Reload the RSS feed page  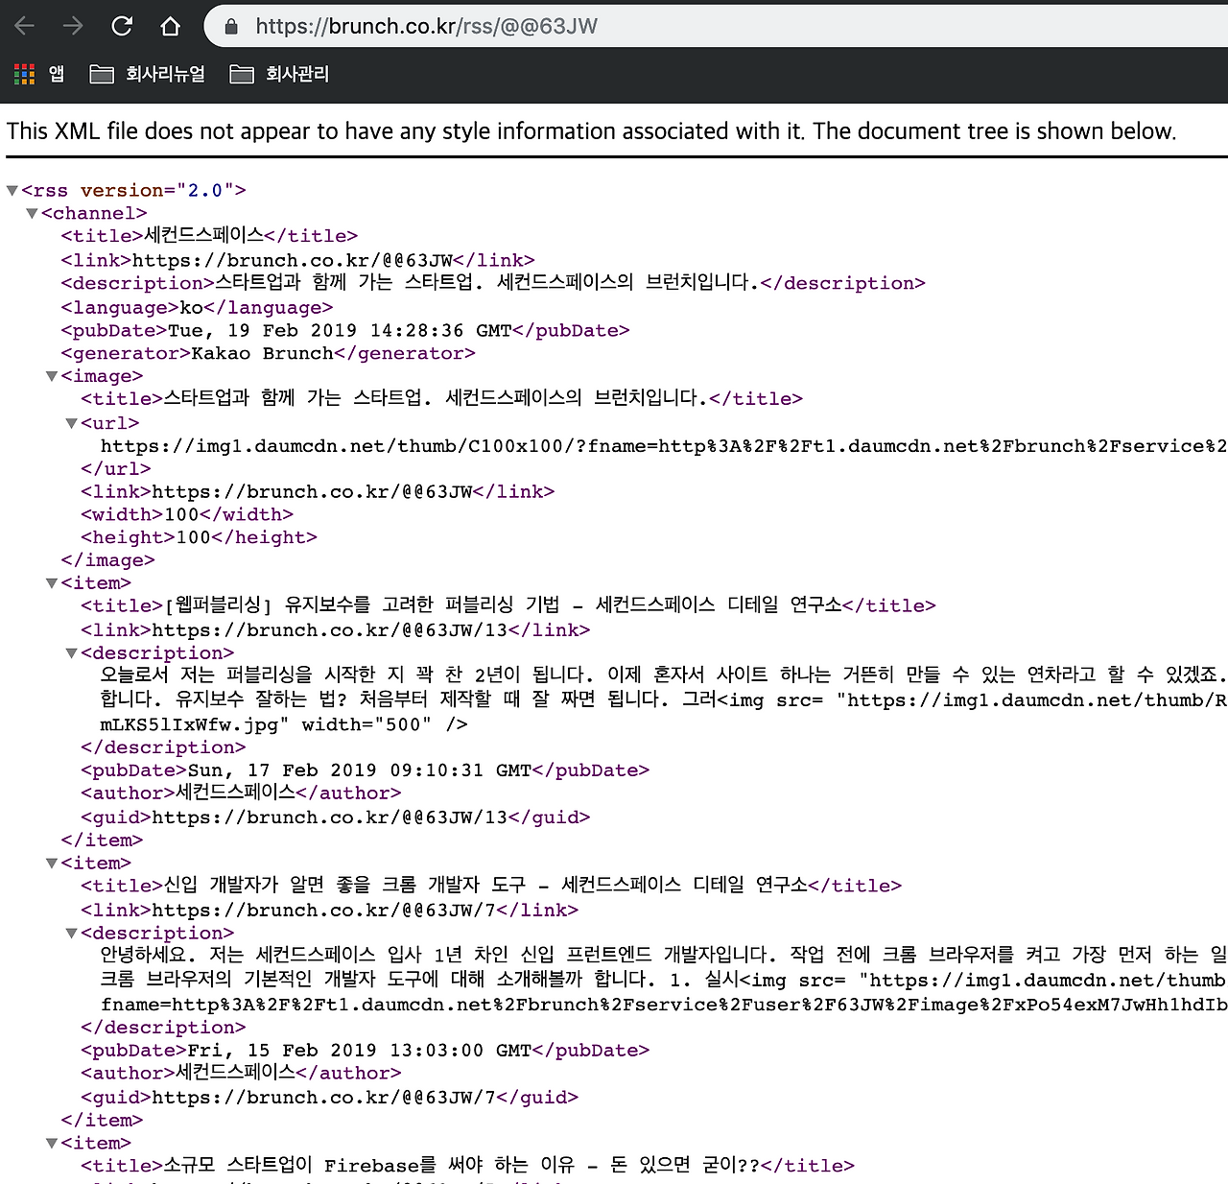pyautogui.click(x=122, y=26)
